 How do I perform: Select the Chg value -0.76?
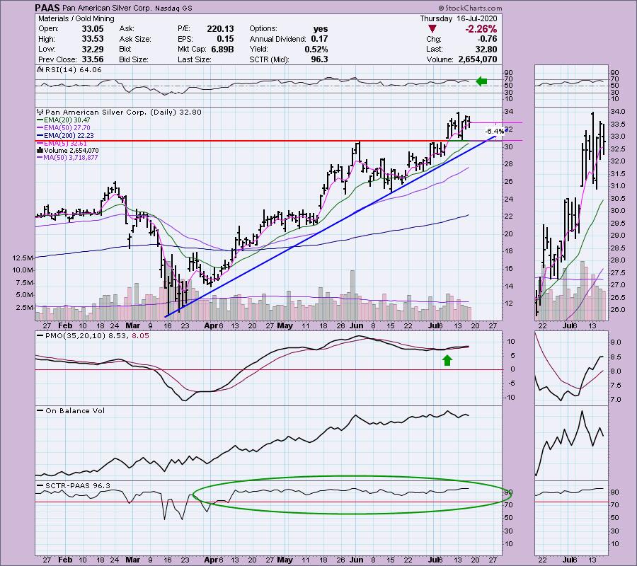tap(488, 39)
